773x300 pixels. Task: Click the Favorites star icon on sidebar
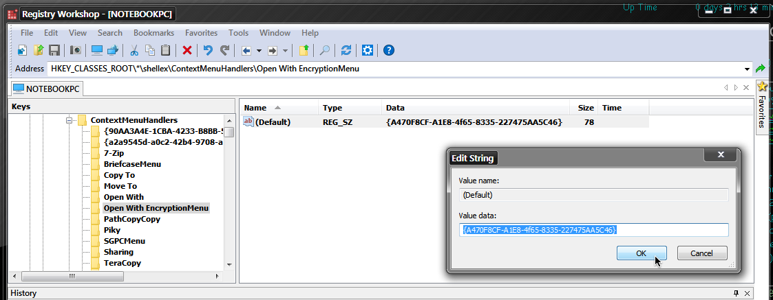pyautogui.click(x=762, y=86)
